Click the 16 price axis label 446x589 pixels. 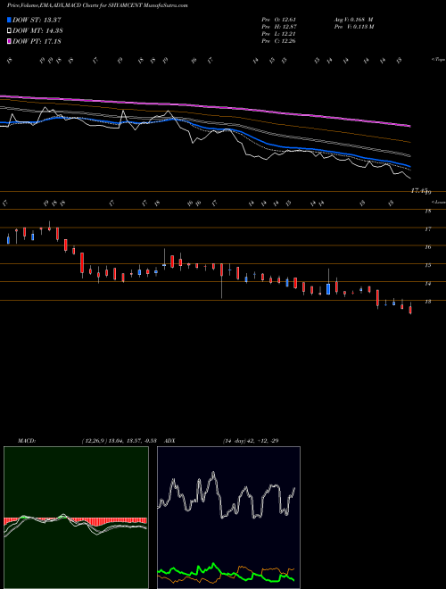click(427, 247)
